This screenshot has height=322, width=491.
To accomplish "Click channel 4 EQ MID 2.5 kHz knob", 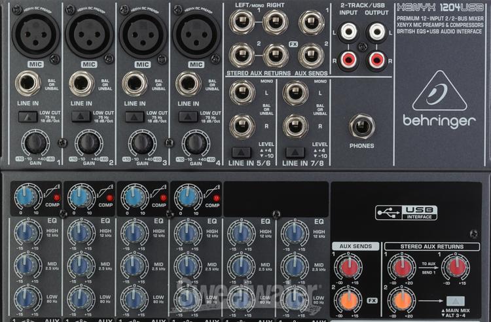I will pos(188,266).
